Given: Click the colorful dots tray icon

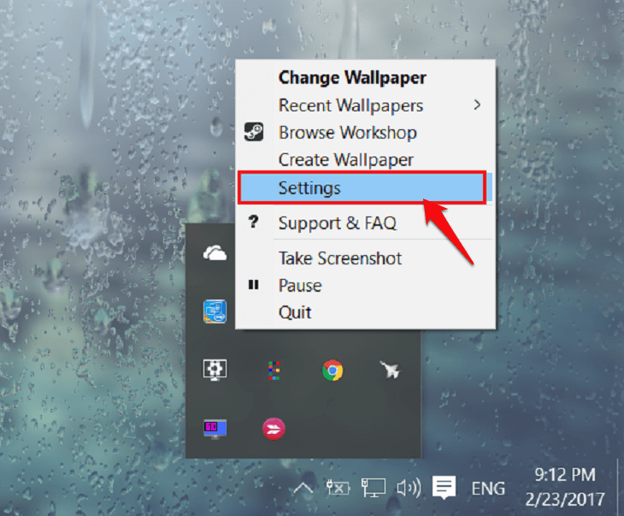Looking at the screenshot, I should pos(274,371).
